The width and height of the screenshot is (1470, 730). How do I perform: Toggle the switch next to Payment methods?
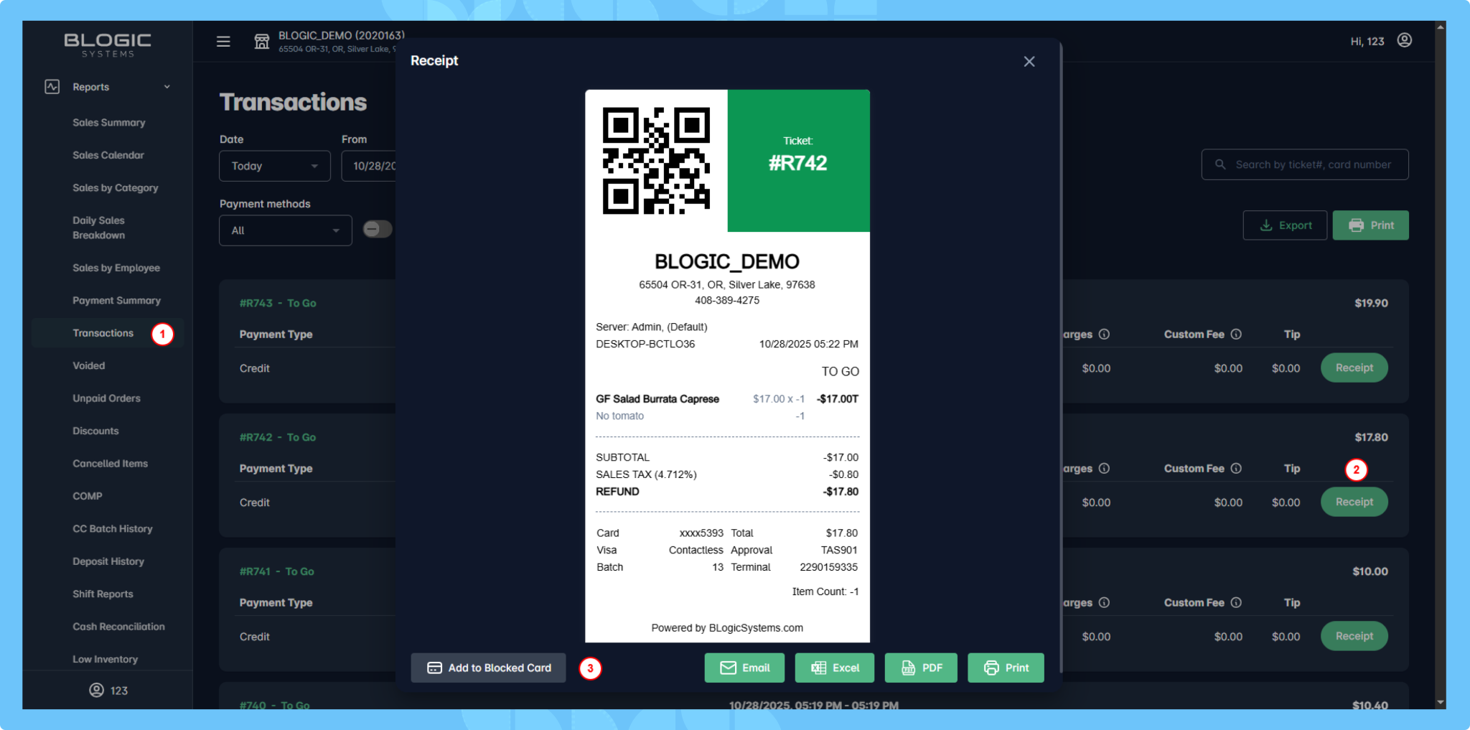click(378, 229)
